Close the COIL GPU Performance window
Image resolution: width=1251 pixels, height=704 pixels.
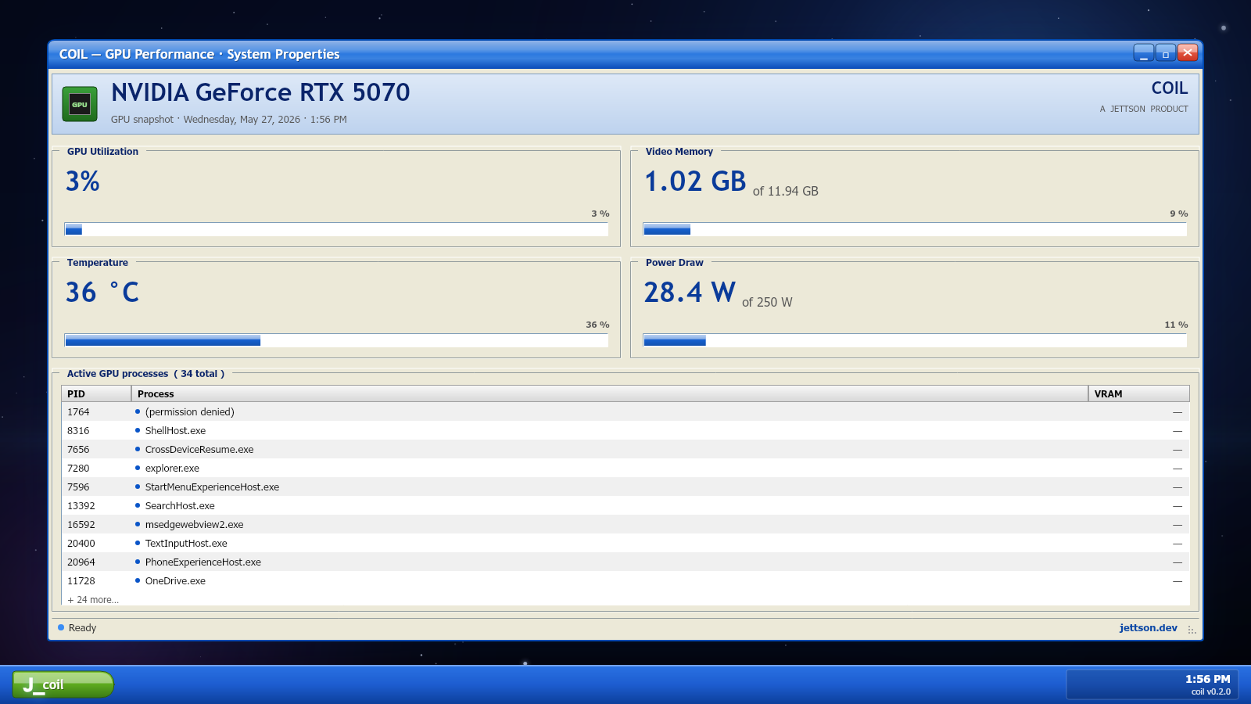(x=1188, y=52)
